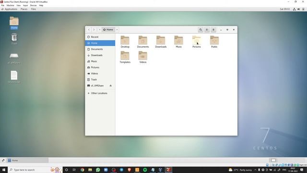Select the sf_VMShare drive icon on desktop
Screen dimensions: 307x173
[x=14, y=56]
